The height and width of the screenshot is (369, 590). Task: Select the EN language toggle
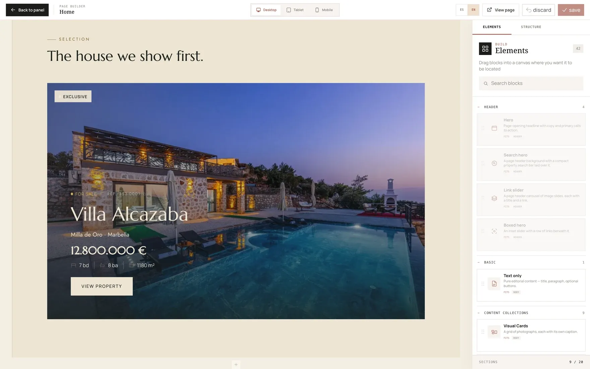pos(473,10)
